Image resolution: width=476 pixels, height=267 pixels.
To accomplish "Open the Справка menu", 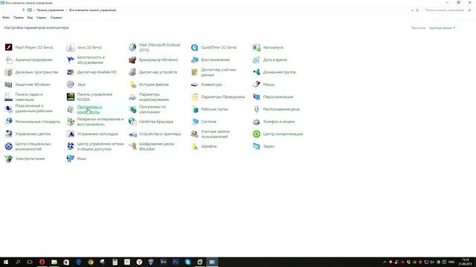I will [x=56, y=18].
